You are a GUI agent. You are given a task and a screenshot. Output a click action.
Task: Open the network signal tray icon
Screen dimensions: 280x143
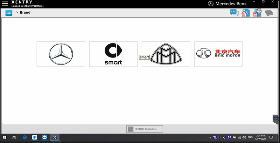tap(239, 137)
